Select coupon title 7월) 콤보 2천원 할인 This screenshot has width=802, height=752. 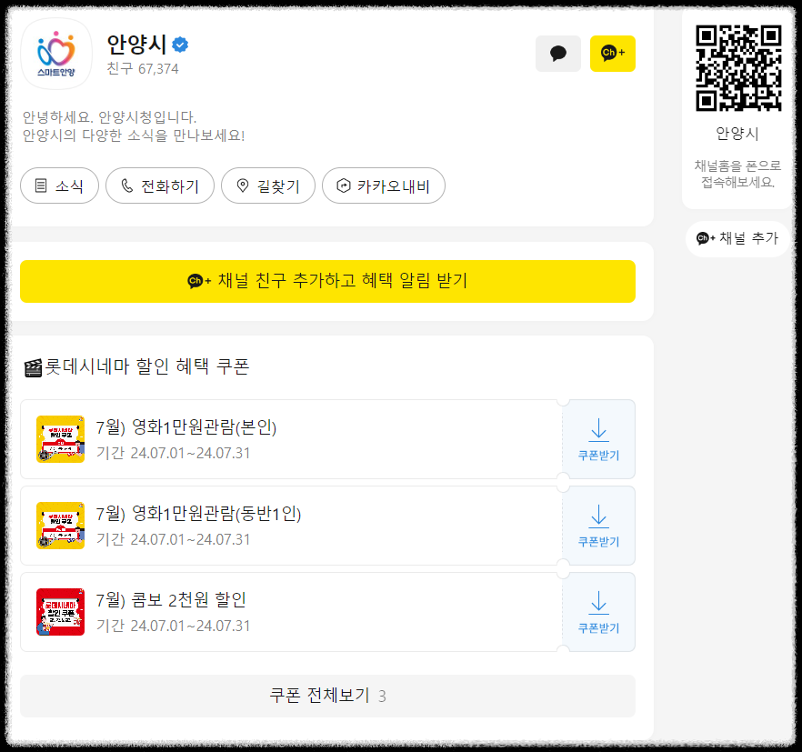(x=171, y=599)
